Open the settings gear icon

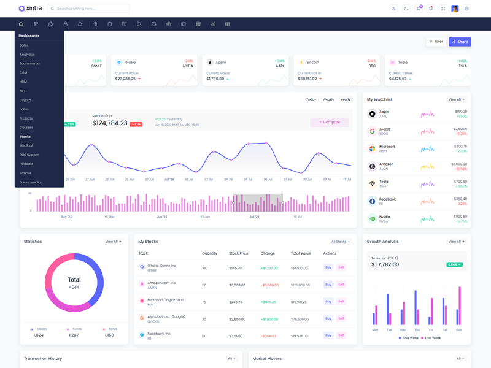[466, 9]
